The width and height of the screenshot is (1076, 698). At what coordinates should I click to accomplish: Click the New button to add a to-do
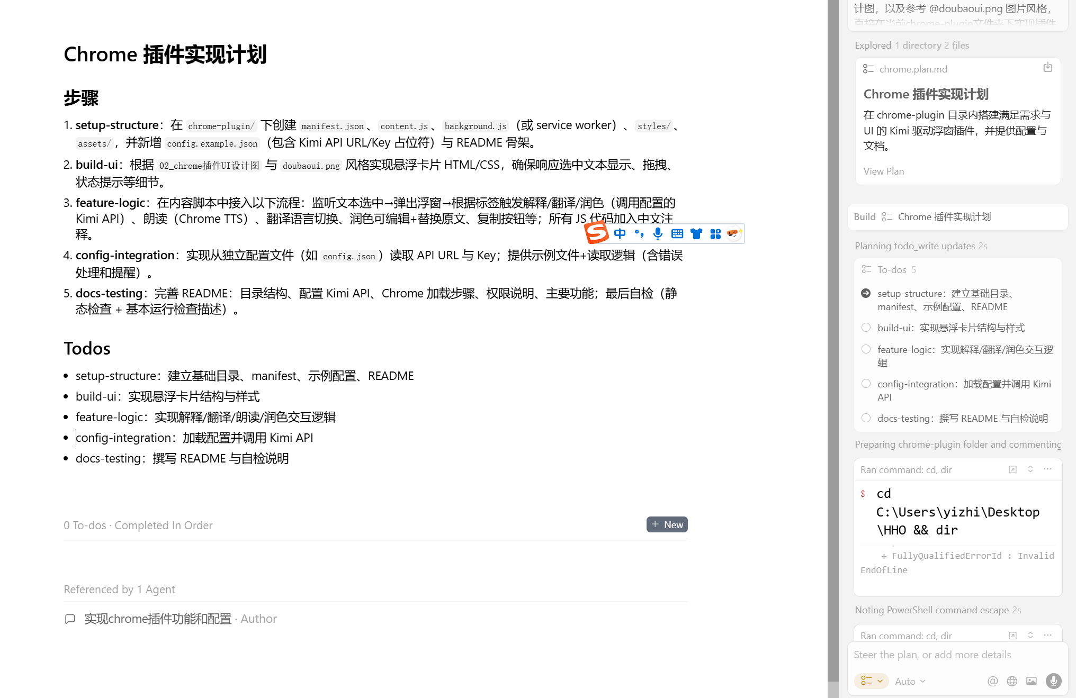click(x=667, y=524)
